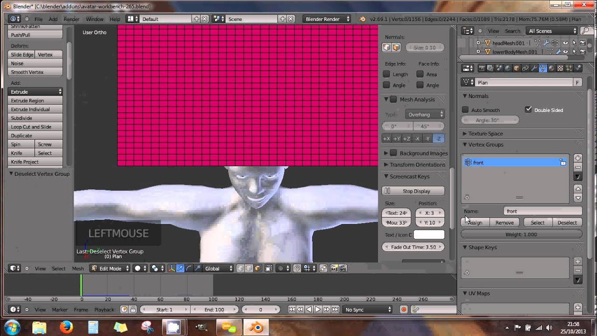Open the Extrude dropdown in tool shelf
The image size is (597, 336).
point(35,92)
